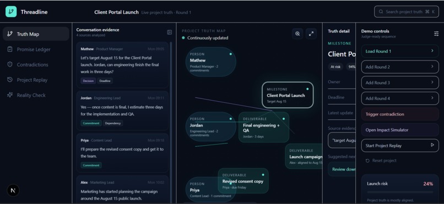
Task: Click the Reality Check sparkle icon
Action: coord(10,95)
